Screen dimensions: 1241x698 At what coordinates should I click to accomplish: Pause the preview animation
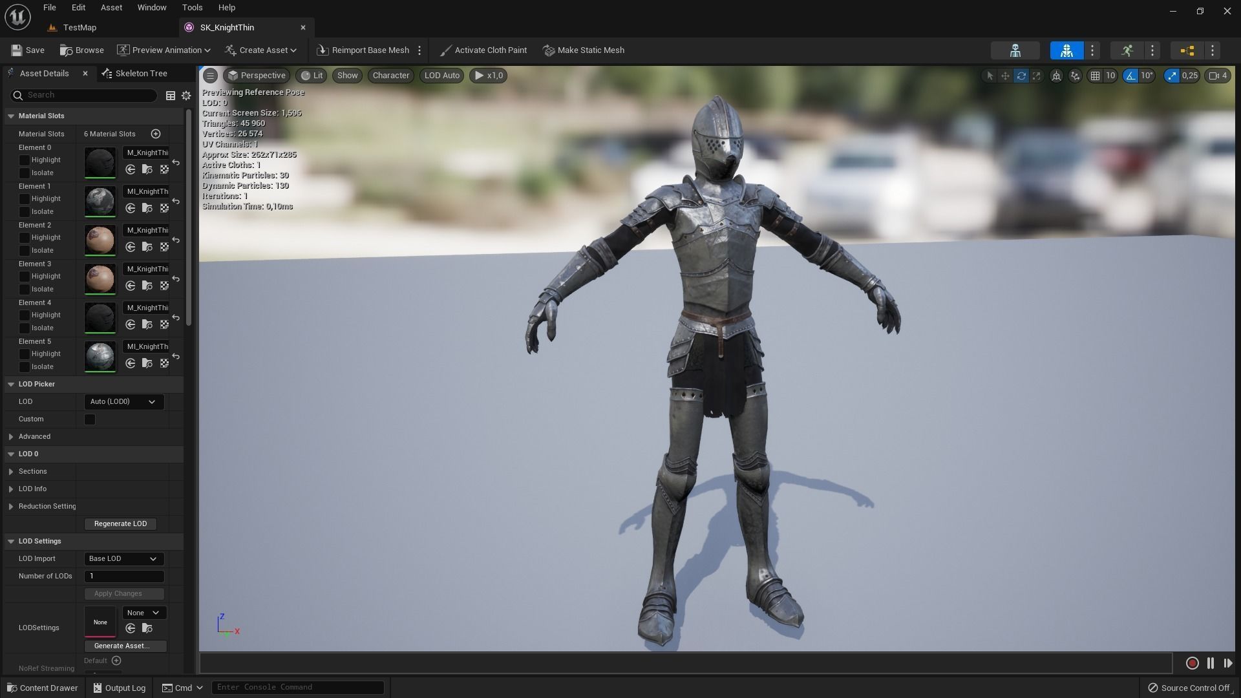pyautogui.click(x=1211, y=663)
